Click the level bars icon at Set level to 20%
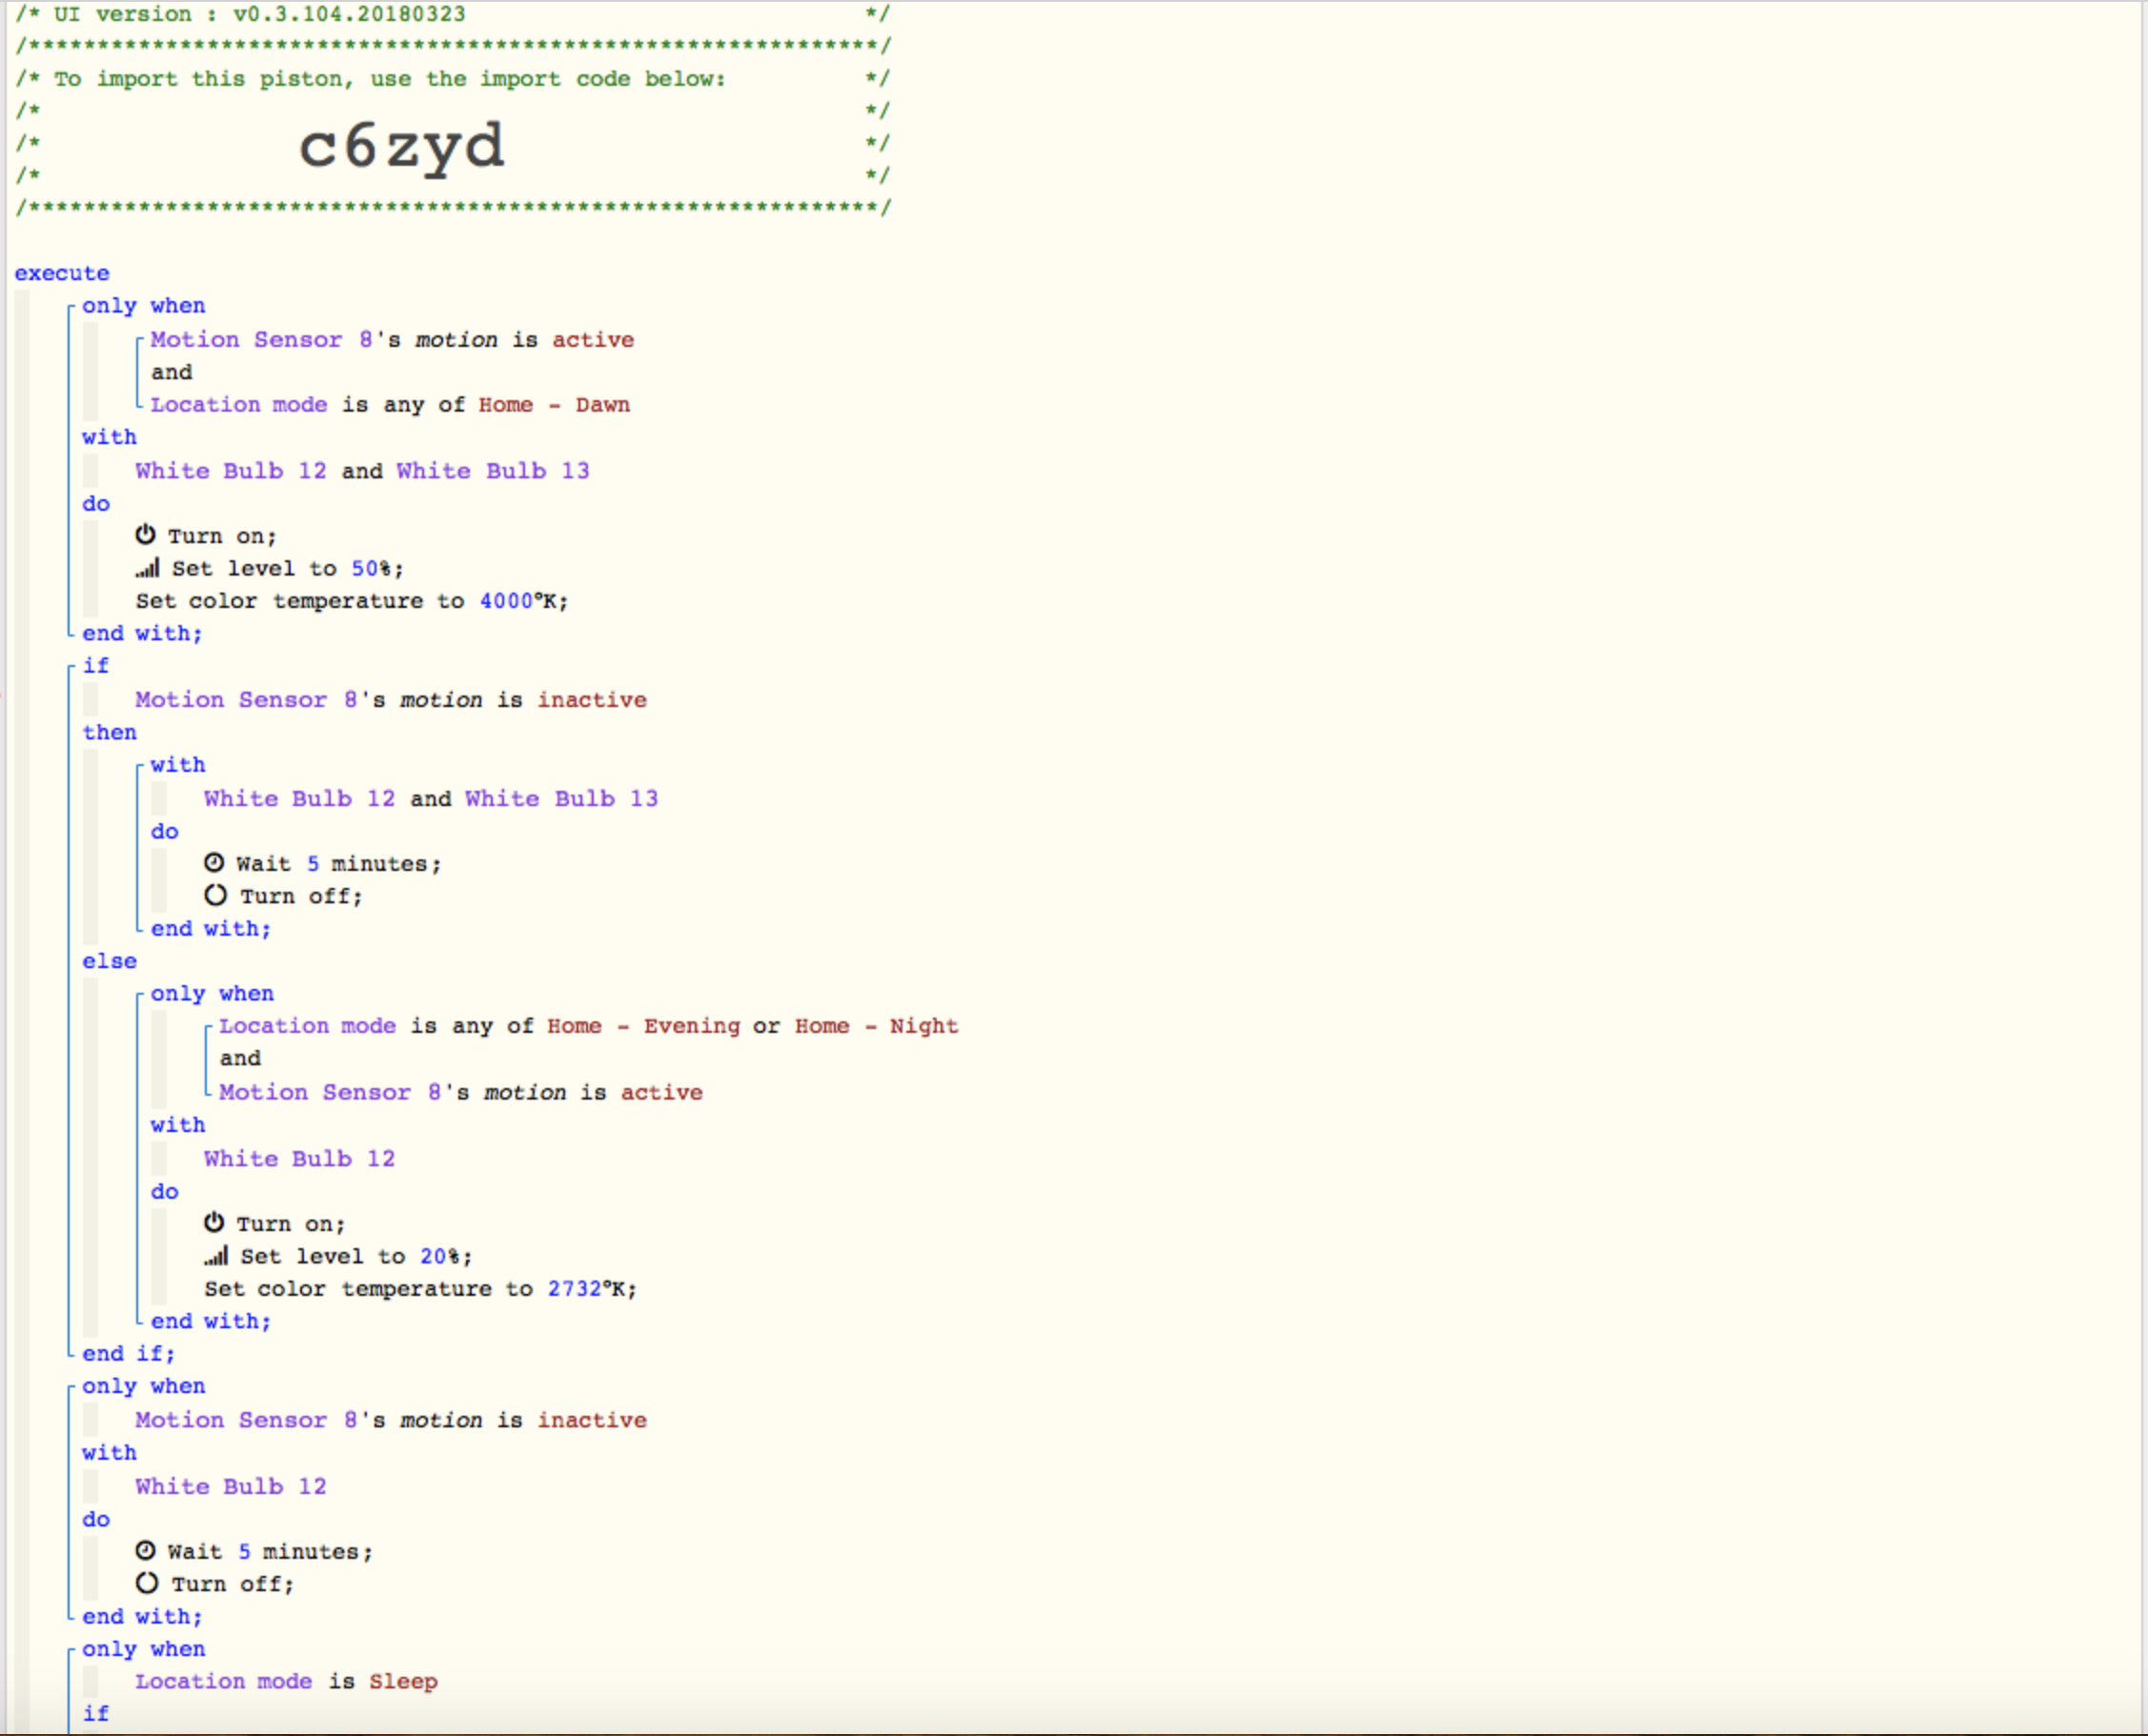Screen dimensions: 2148x1736 [216, 1255]
